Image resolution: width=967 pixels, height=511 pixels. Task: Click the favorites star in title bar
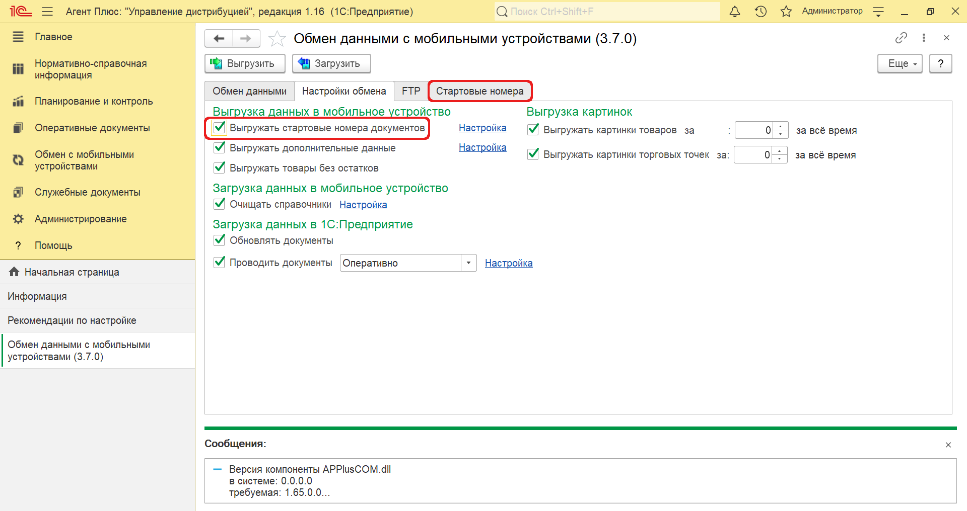point(786,12)
